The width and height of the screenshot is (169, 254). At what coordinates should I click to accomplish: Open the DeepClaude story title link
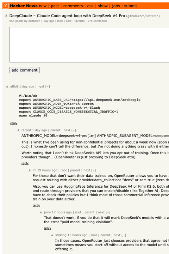pyautogui.click(x=67, y=16)
